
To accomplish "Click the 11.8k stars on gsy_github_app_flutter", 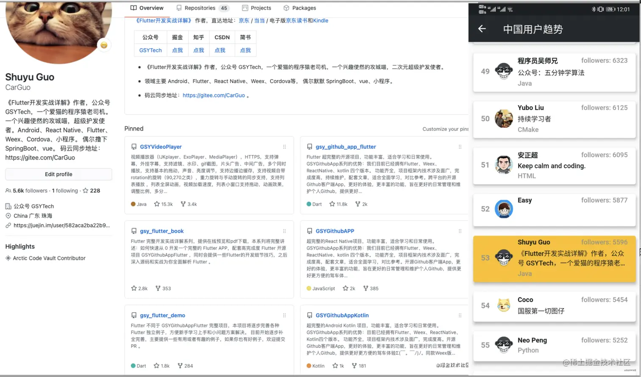I will pyautogui.click(x=338, y=204).
